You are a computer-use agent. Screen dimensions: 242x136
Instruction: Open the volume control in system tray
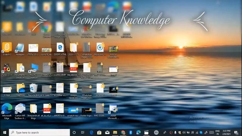point(184,133)
